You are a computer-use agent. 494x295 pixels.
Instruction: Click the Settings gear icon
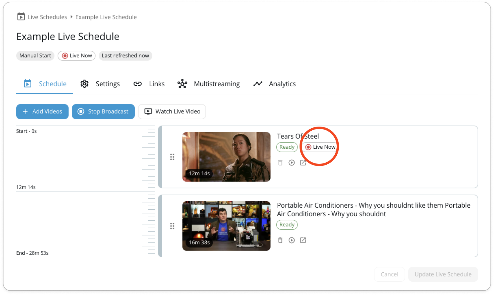84,84
